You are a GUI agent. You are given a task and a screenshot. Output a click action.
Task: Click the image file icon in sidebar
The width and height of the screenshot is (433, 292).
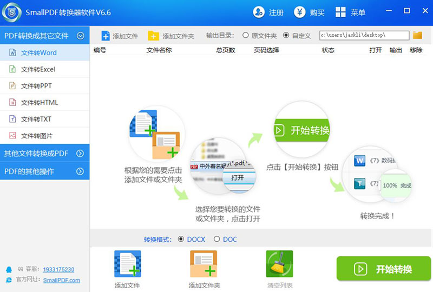click(12, 136)
